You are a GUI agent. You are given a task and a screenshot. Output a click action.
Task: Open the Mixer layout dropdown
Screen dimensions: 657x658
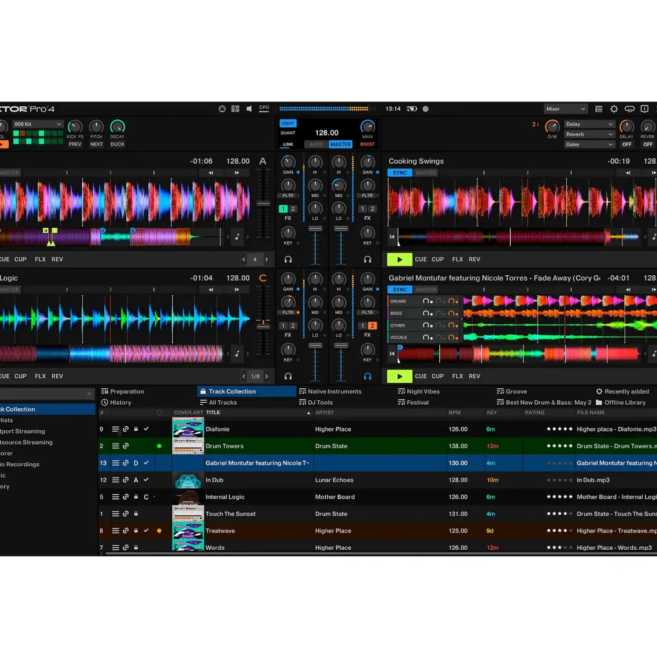click(565, 109)
